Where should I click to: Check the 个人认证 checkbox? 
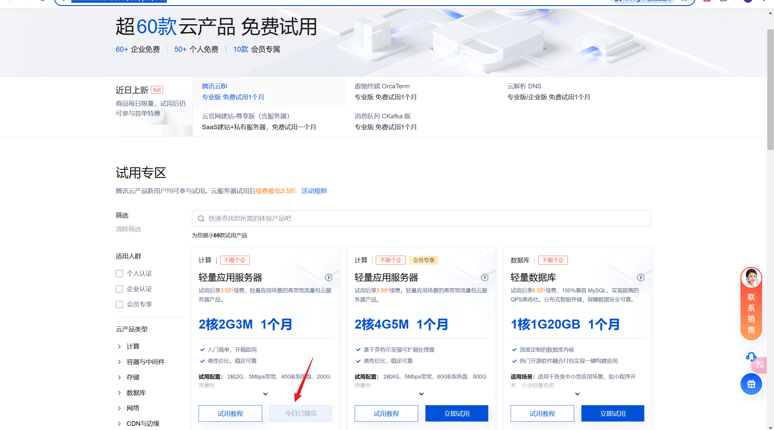point(119,274)
